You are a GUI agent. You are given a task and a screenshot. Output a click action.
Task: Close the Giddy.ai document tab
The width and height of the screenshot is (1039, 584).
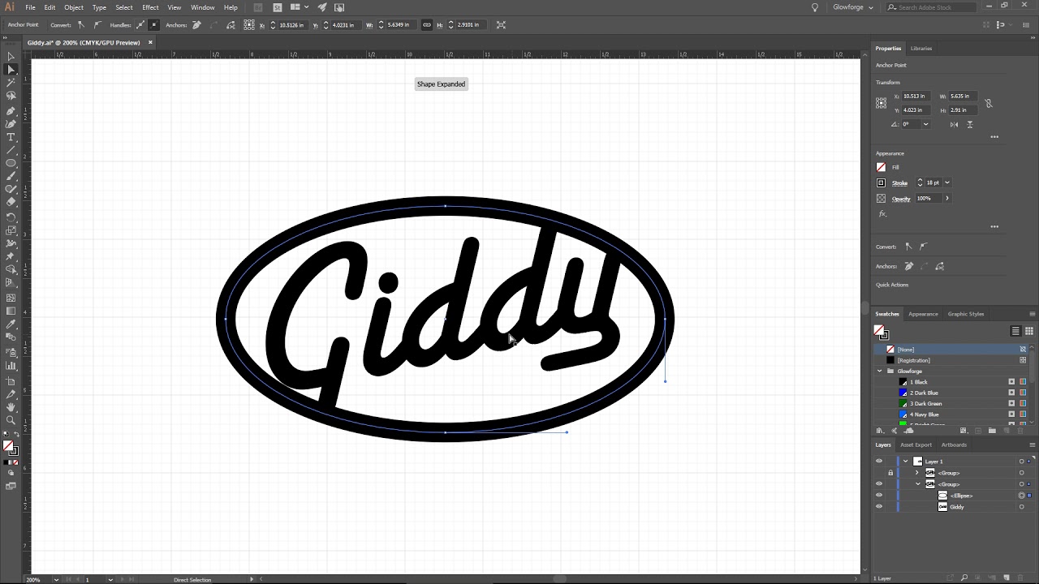[150, 42]
